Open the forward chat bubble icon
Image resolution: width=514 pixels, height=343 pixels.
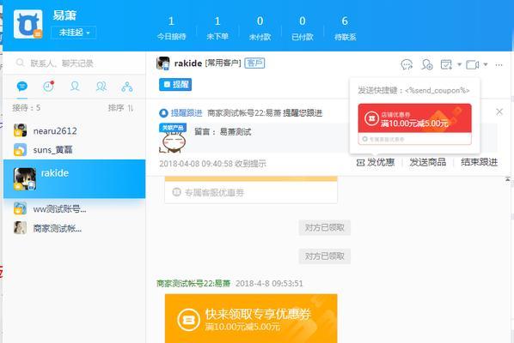[x=407, y=64]
